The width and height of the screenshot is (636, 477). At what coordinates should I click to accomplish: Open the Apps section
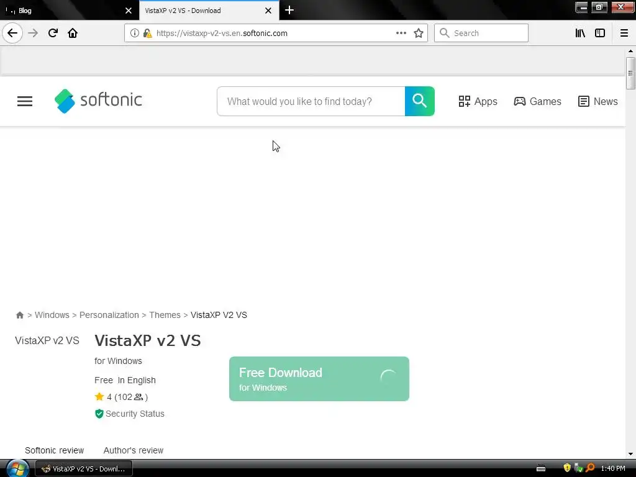[x=478, y=101]
